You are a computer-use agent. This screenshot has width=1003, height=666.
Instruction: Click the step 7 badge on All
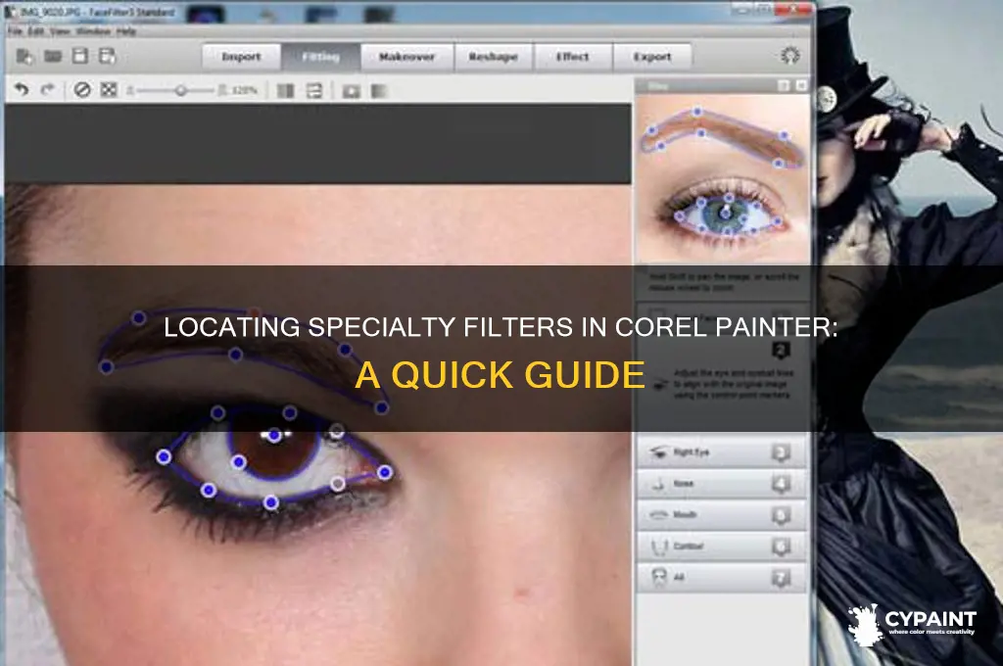pos(781,579)
